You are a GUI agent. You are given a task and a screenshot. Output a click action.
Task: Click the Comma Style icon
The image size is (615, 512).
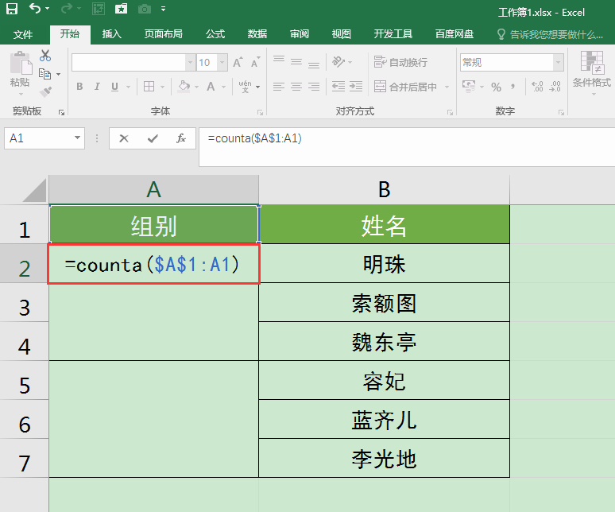coord(513,87)
